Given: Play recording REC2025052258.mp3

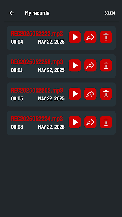Looking at the screenshot, I should (x=75, y=65).
